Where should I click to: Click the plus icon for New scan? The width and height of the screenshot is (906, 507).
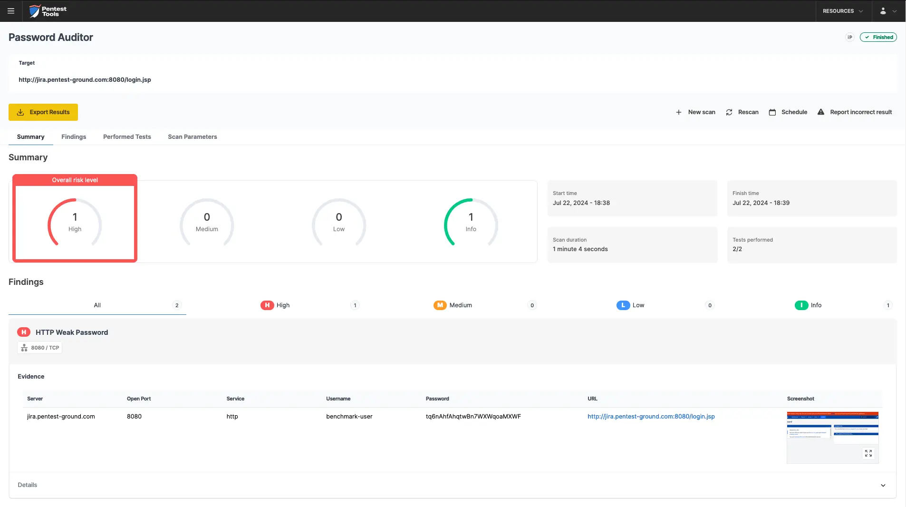pyautogui.click(x=679, y=112)
